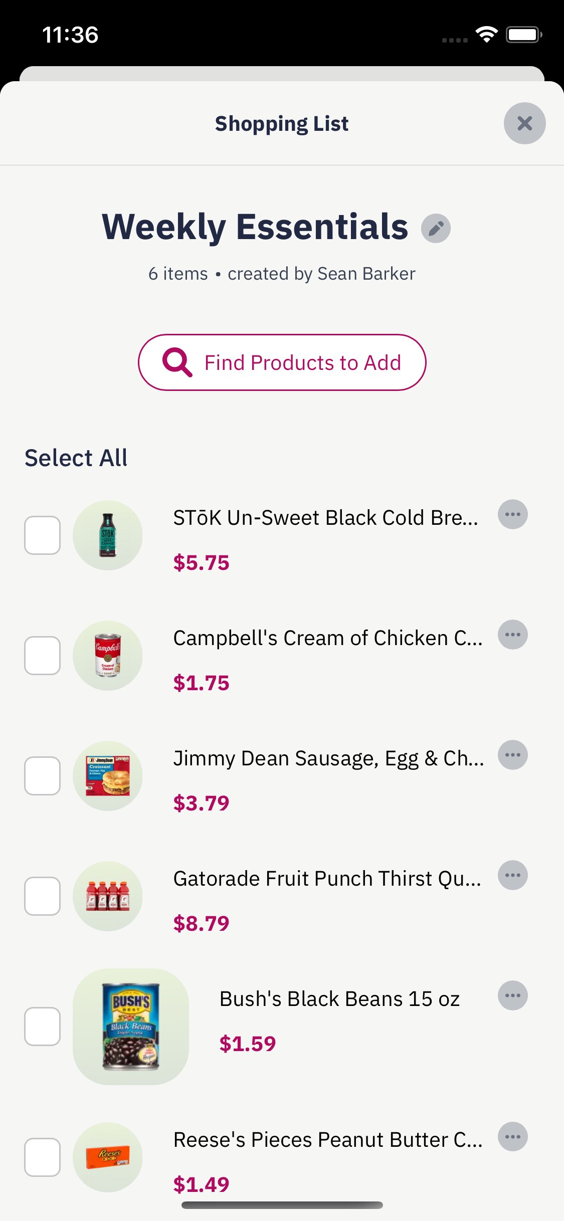This screenshot has width=564, height=1221.
Task: Tap Select All
Action: pos(76,458)
